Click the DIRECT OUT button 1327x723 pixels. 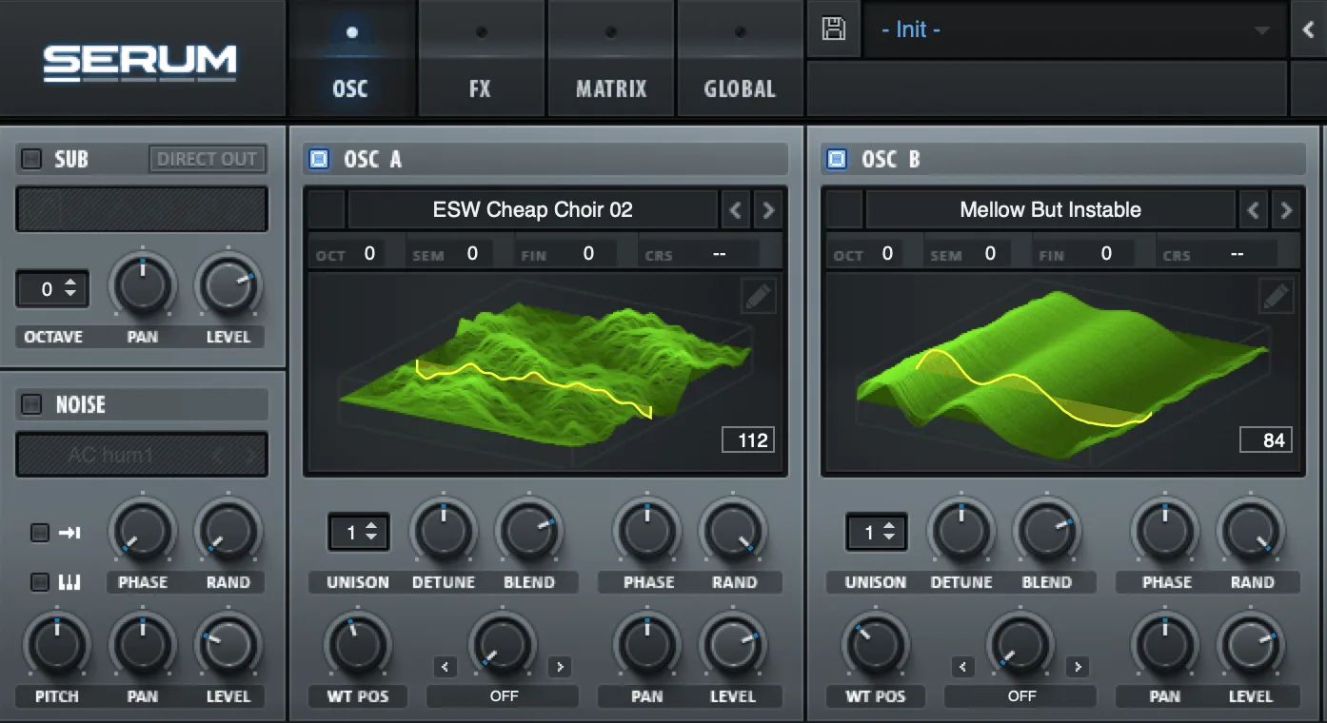click(207, 159)
